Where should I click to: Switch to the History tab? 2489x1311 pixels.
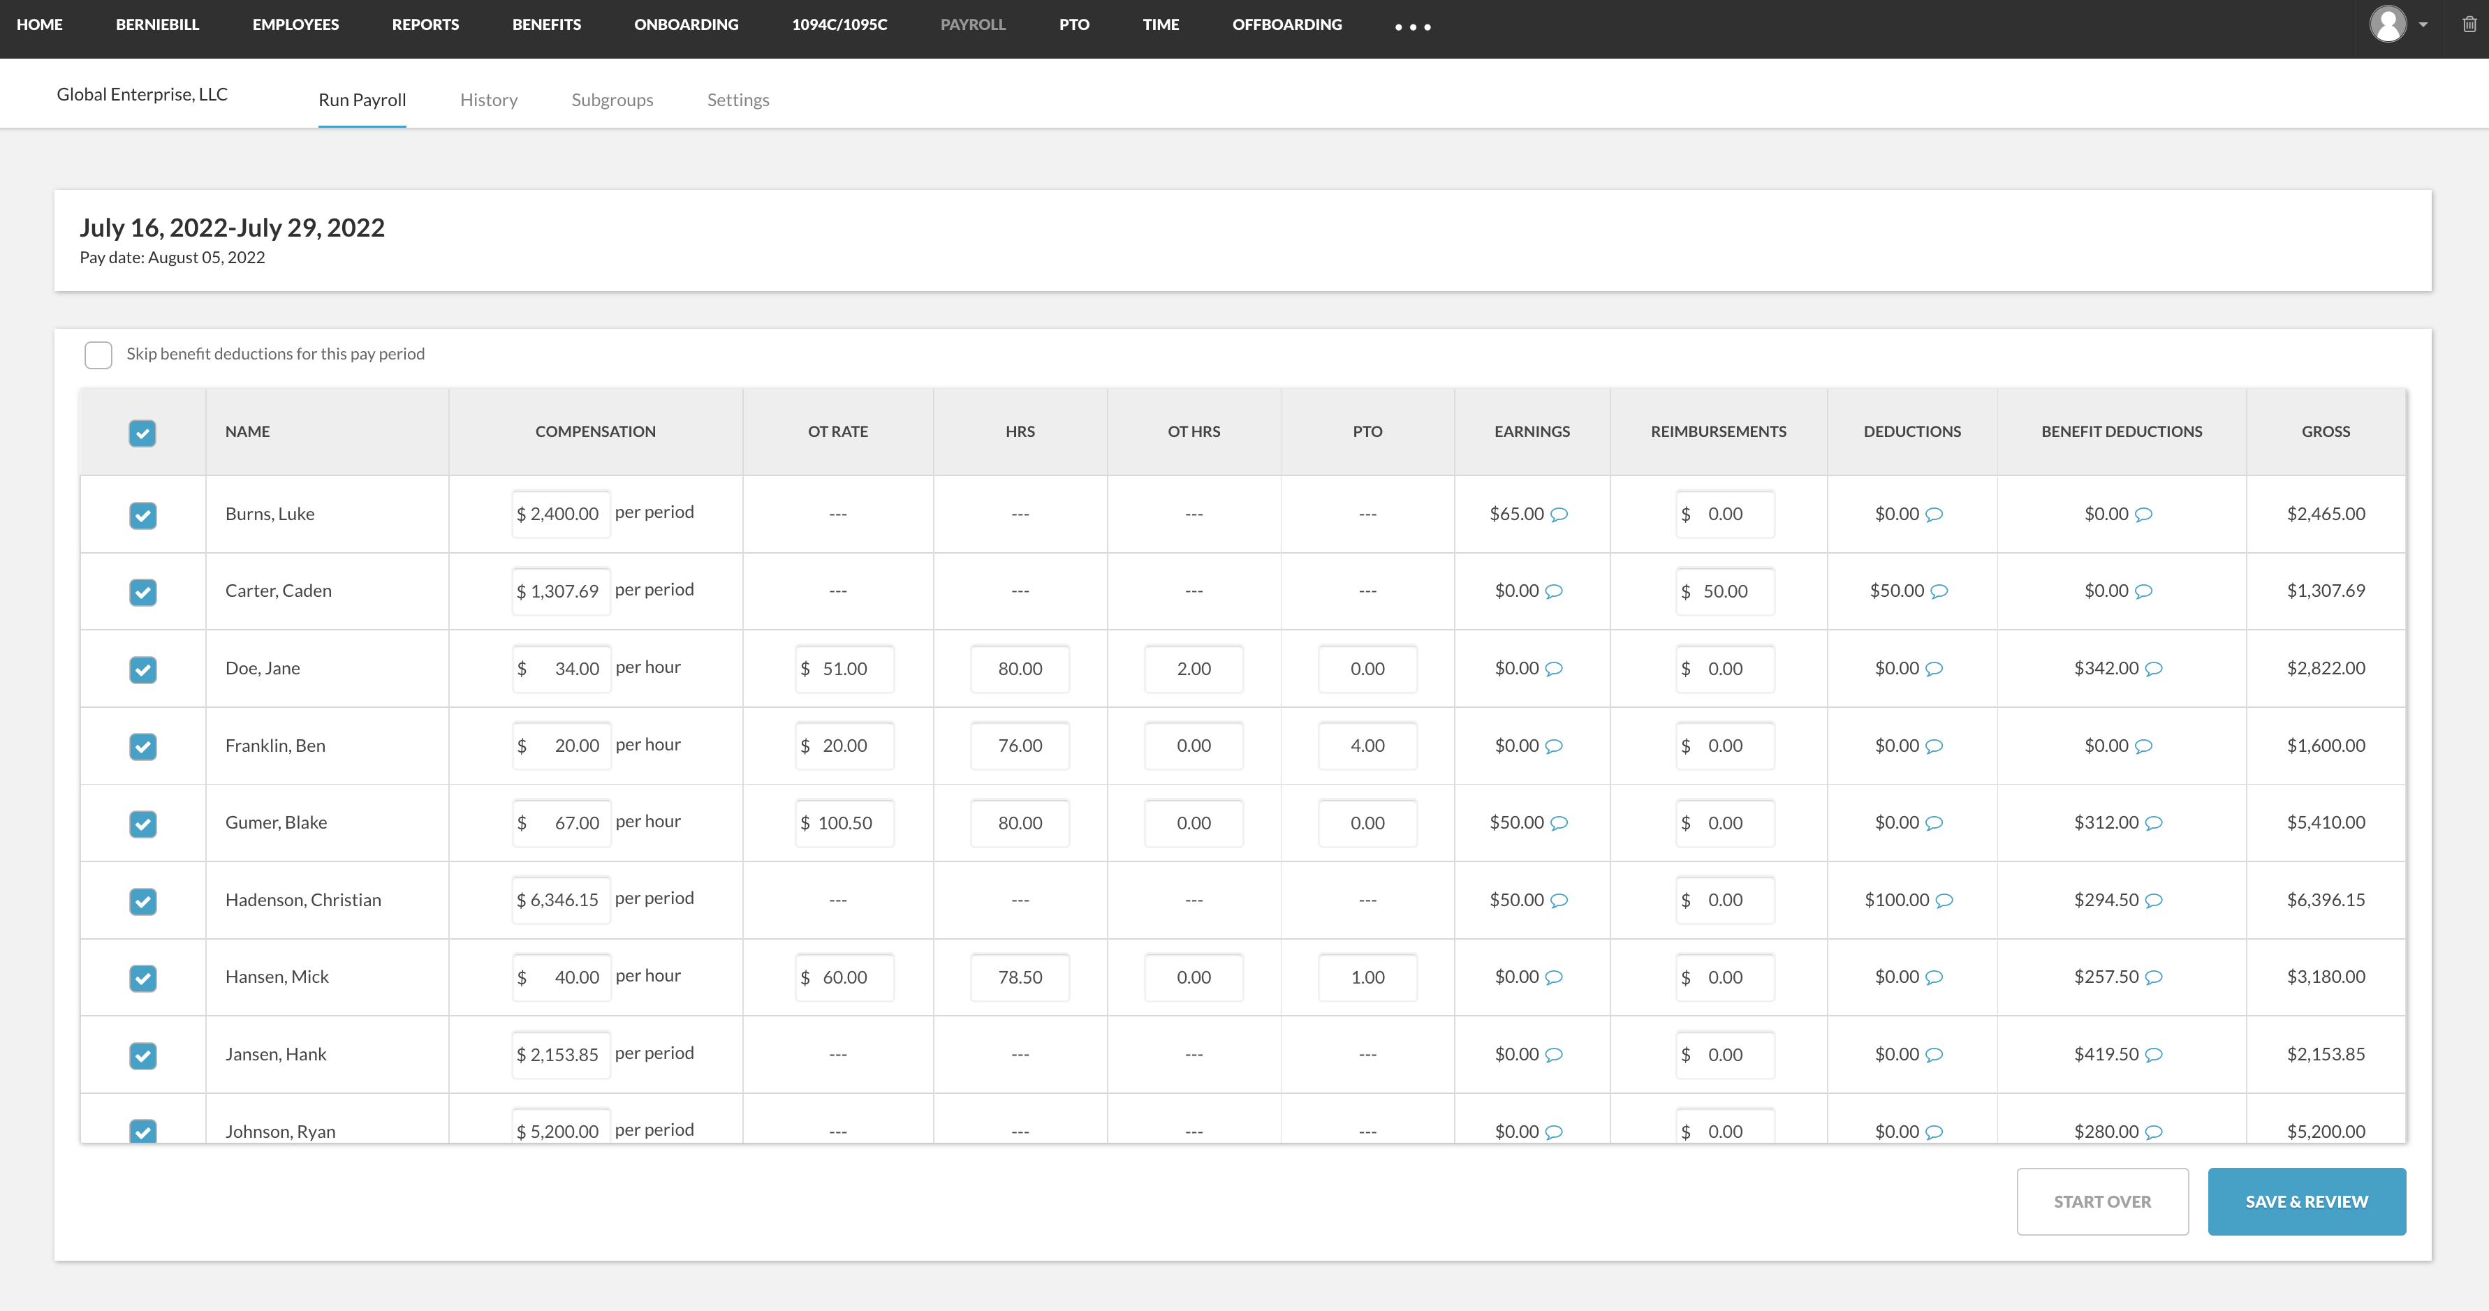(x=489, y=101)
